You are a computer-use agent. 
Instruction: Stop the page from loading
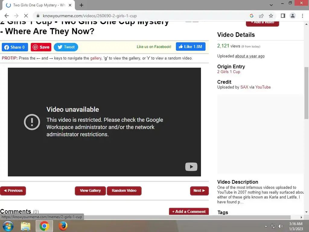click(x=26, y=16)
